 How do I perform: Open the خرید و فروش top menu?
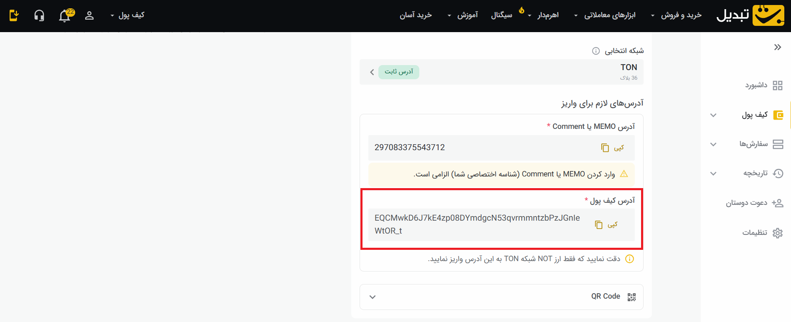(677, 15)
